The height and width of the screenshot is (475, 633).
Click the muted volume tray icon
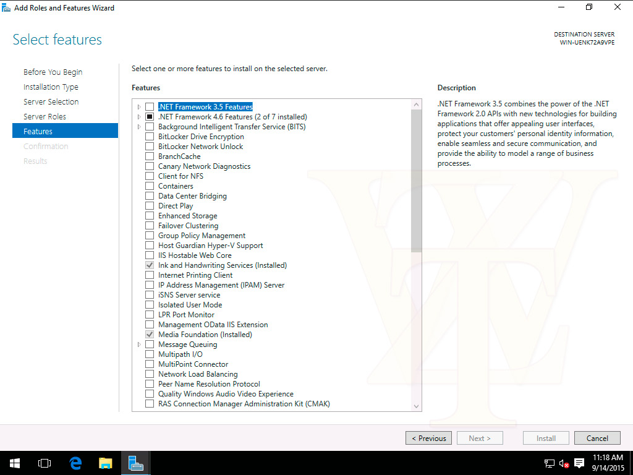(564, 463)
